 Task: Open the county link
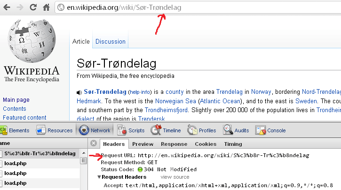click(x=174, y=92)
